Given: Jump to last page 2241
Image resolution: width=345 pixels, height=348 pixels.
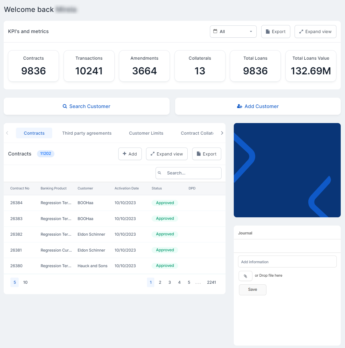Looking at the screenshot, I should click(x=211, y=282).
